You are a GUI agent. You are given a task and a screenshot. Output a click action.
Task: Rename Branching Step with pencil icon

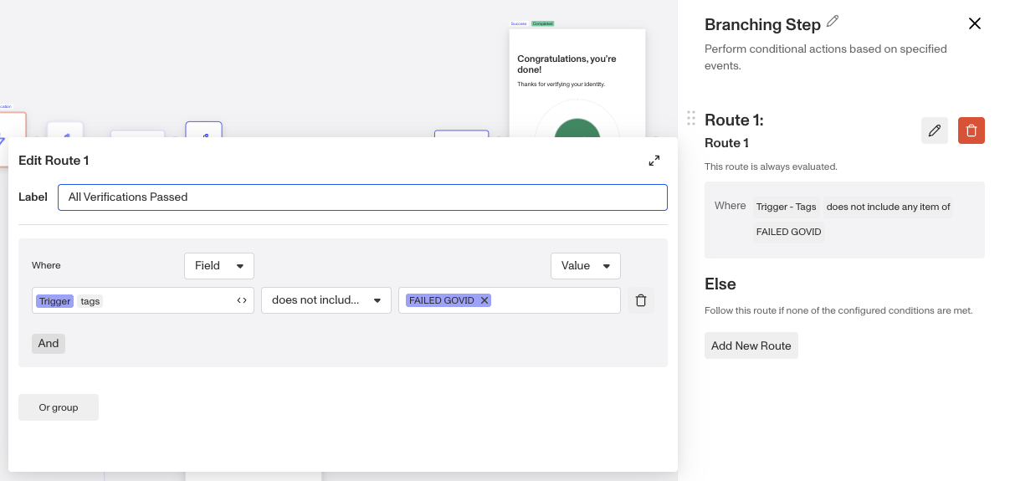point(833,21)
